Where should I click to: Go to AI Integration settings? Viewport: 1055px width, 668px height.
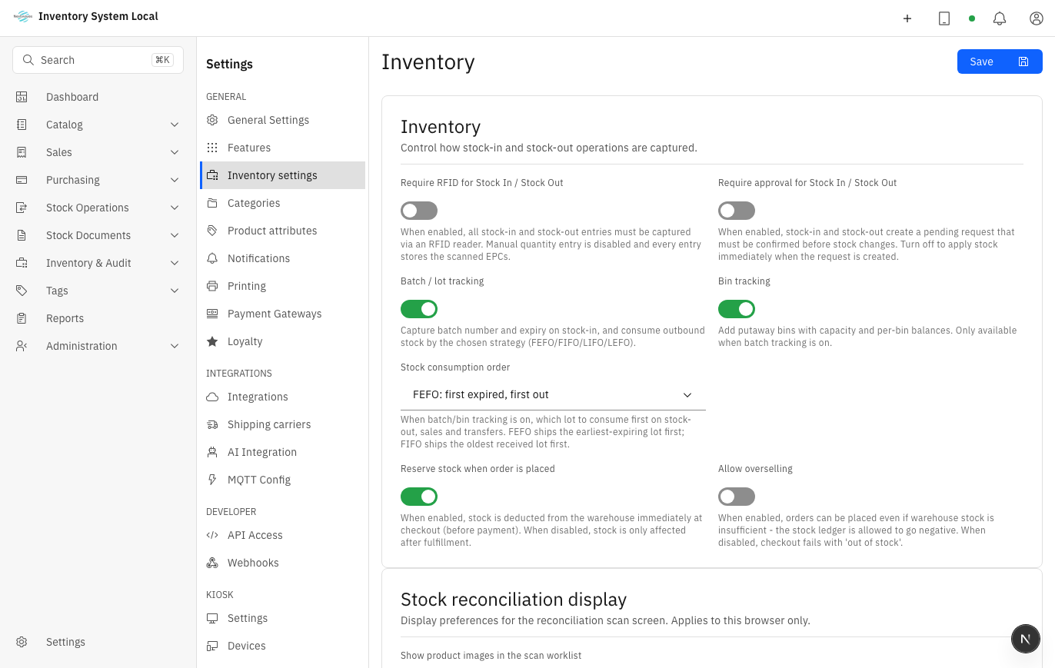pyautogui.click(x=282, y=452)
